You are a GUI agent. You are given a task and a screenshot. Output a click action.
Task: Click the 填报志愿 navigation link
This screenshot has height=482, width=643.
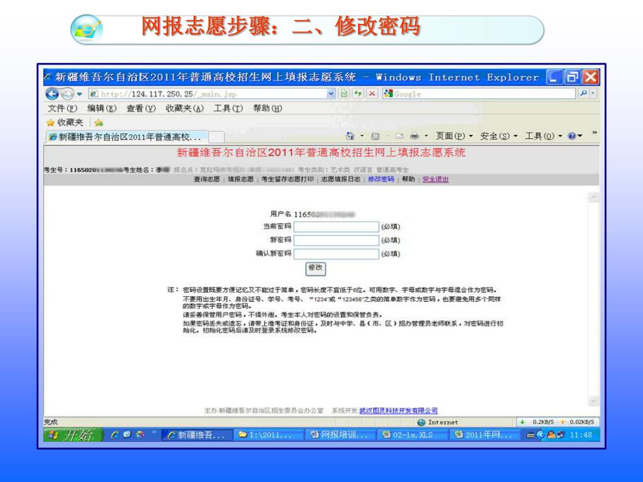click(240, 179)
